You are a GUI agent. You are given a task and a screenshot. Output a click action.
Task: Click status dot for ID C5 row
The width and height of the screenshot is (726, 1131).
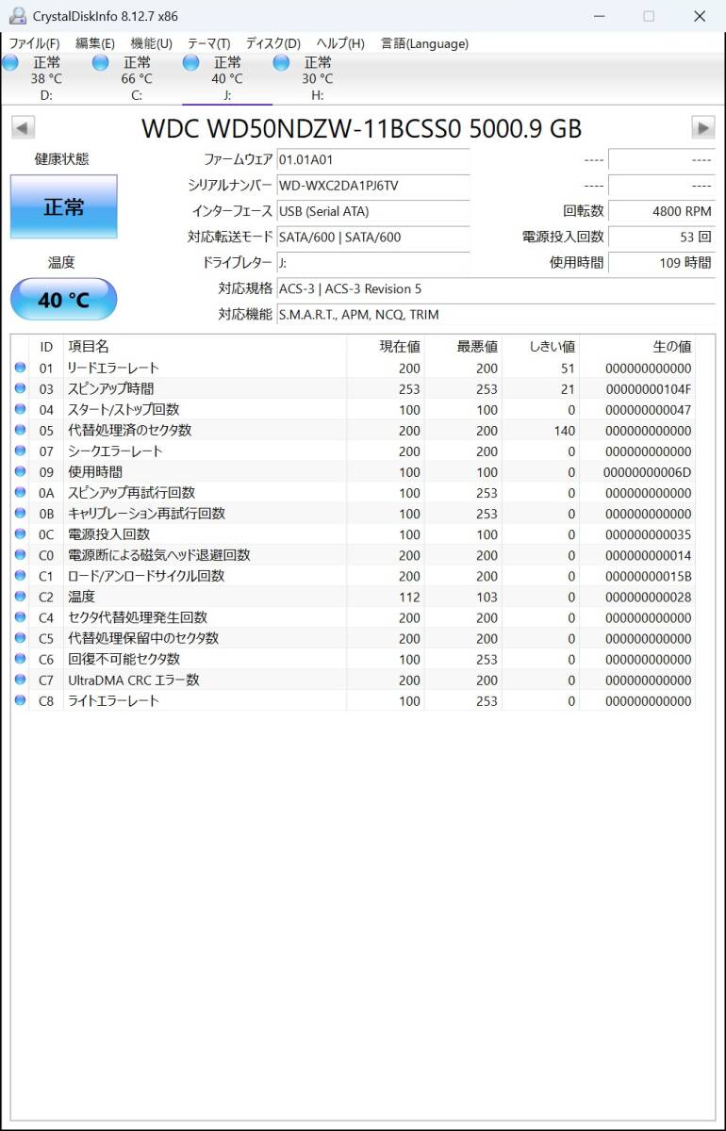[21, 638]
